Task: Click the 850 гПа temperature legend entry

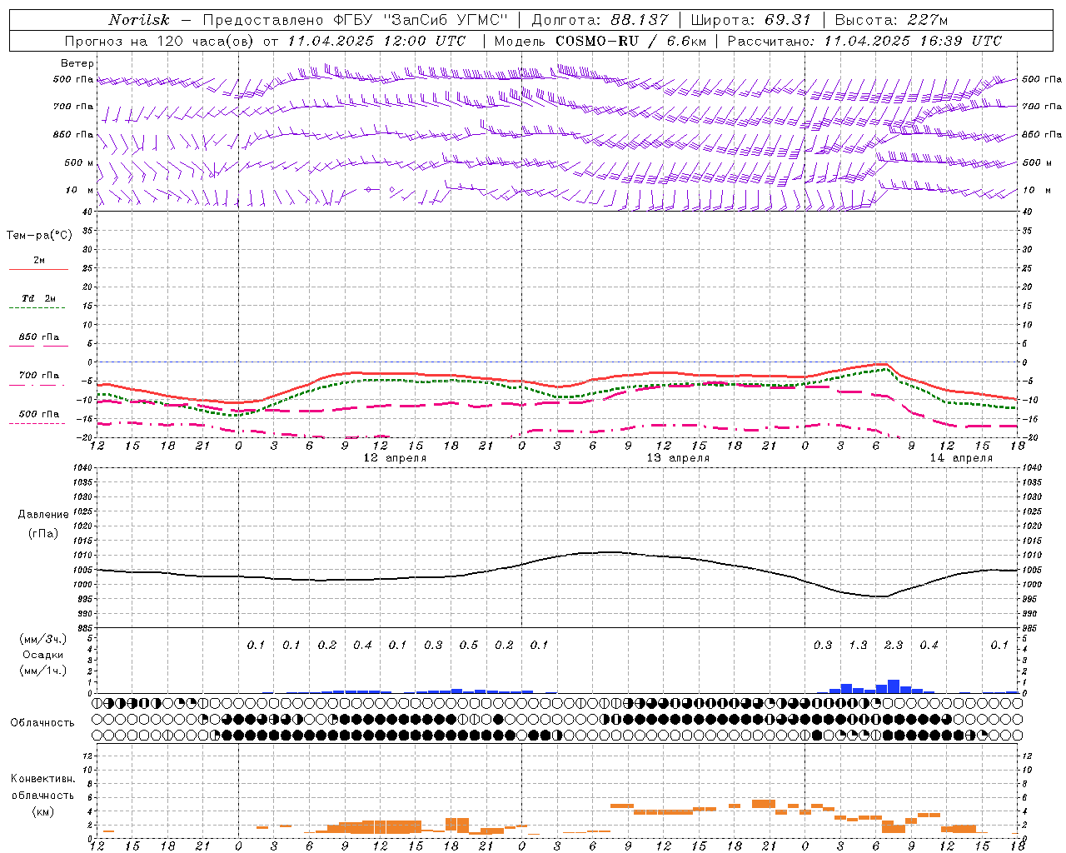Action: [39, 337]
